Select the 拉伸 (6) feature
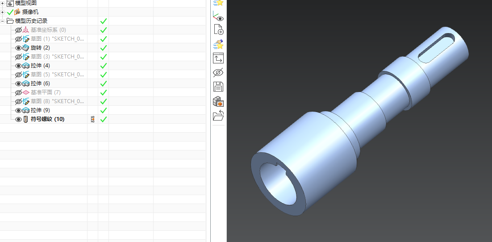Viewport: 492px width, 242px height. coord(40,83)
